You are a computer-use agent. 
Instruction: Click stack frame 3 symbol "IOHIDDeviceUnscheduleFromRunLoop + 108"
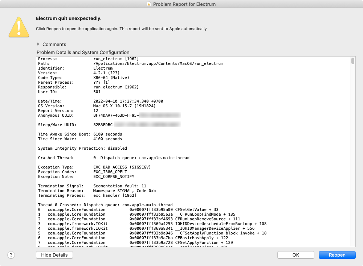click(x=221, y=224)
